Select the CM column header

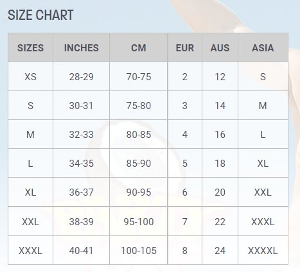point(139,47)
